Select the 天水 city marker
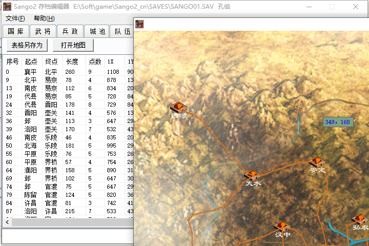This screenshot has width=369, height=246. tap(252, 175)
